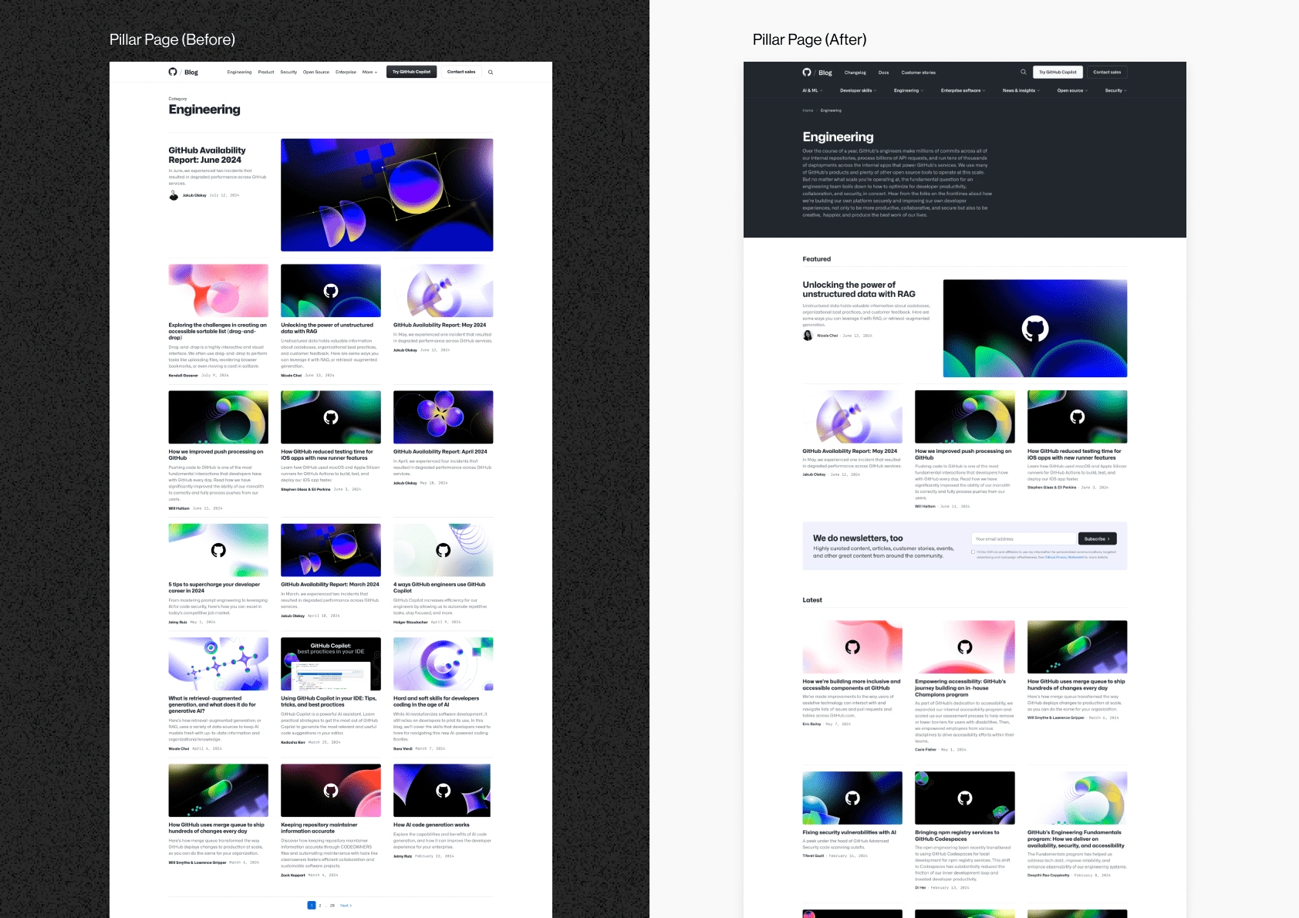Expand the AI & ML menu
The image size is (1299, 918).
(812, 90)
